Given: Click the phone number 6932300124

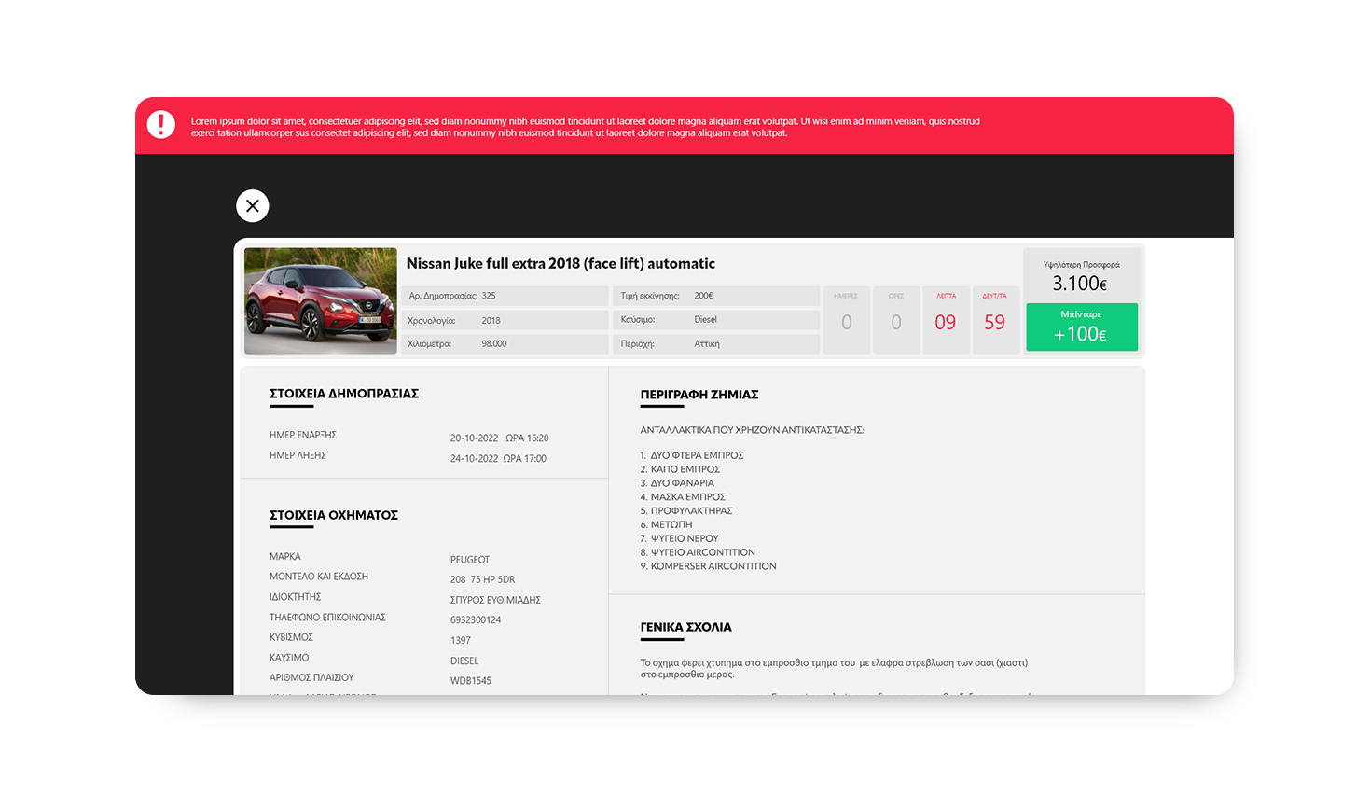Looking at the screenshot, I should pos(476,619).
